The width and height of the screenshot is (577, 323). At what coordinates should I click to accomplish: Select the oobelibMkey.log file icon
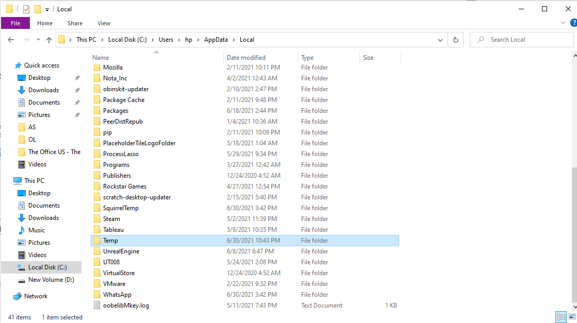(x=96, y=305)
